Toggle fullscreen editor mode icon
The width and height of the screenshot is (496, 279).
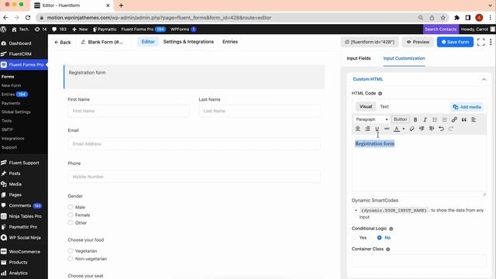point(480,42)
